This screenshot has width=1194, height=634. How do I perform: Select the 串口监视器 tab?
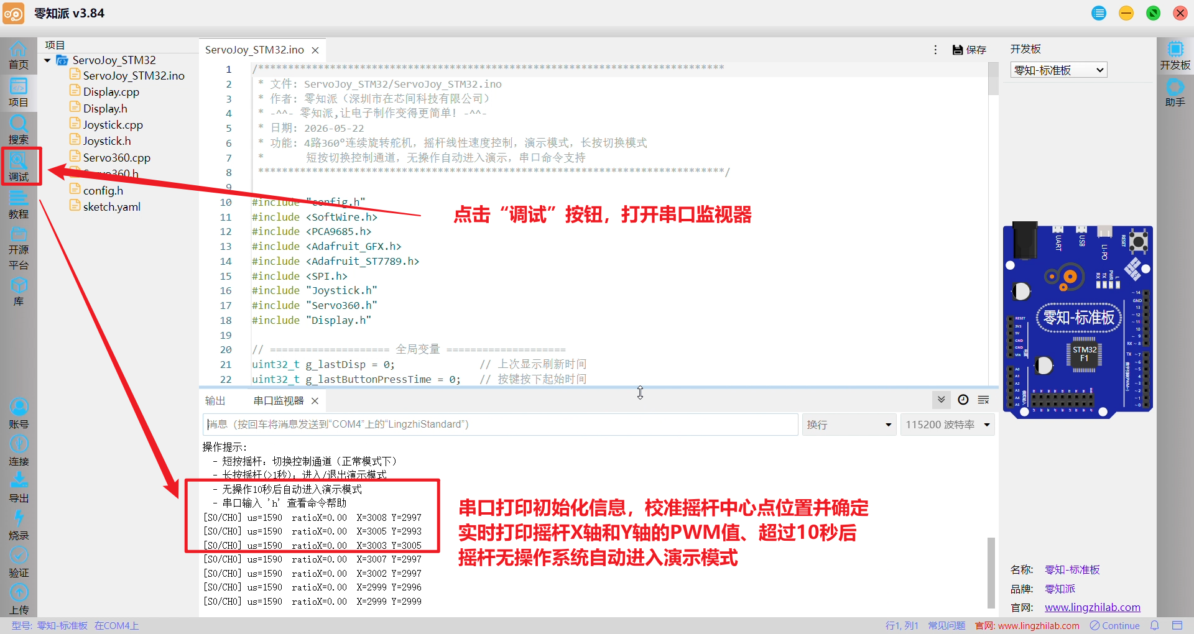click(279, 401)
